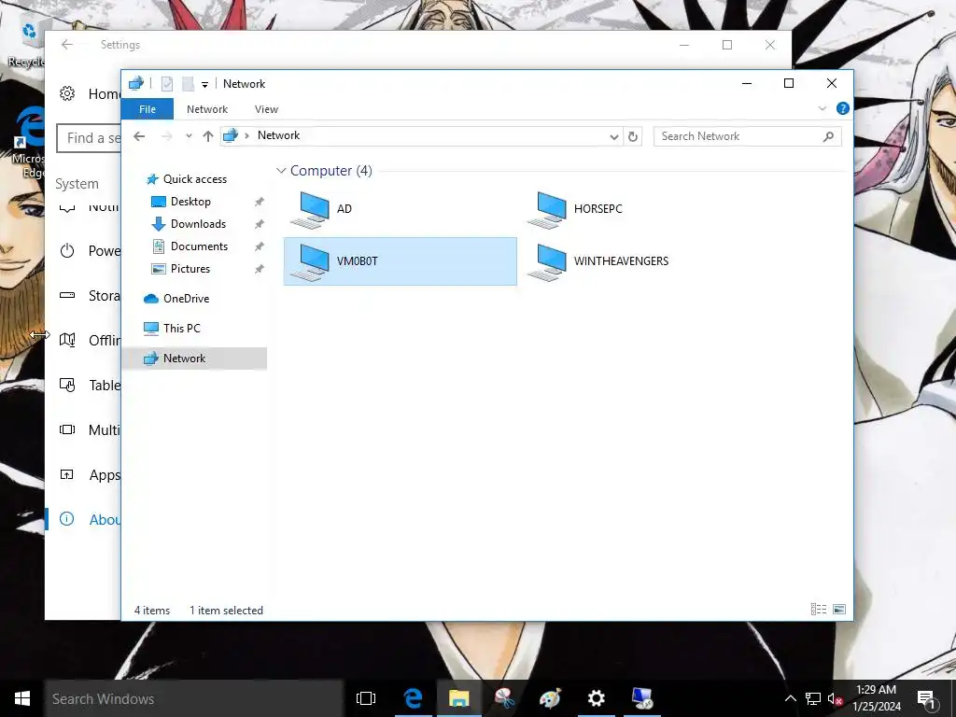Select Quick access in navigation pane
This screenshot has height=717, width=956.
click(187, 179)
